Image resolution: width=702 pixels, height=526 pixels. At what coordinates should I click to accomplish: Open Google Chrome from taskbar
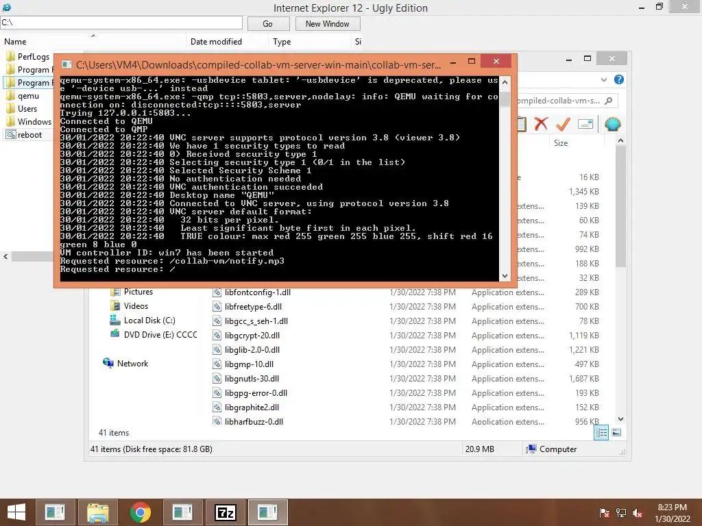pyautogui.click(x=140, y=512)
